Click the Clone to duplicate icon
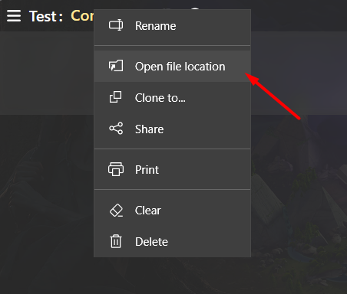This screenshot has height=294, width=347. coord(116,97)
